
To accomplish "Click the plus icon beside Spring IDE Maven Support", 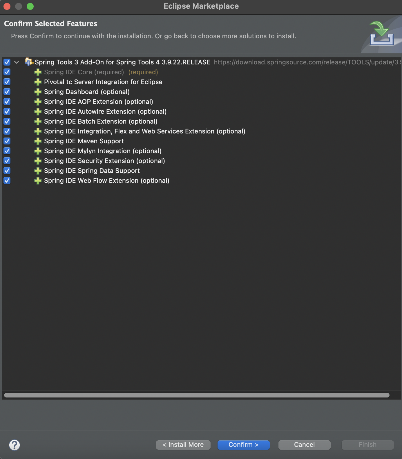I will (38, 141).
